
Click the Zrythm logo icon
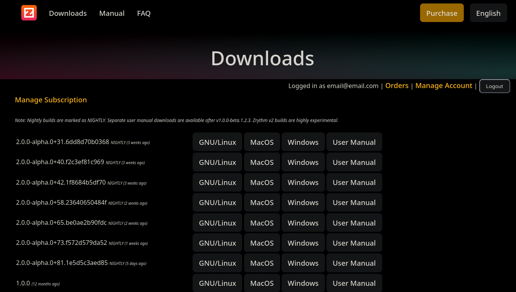(29, 13)
